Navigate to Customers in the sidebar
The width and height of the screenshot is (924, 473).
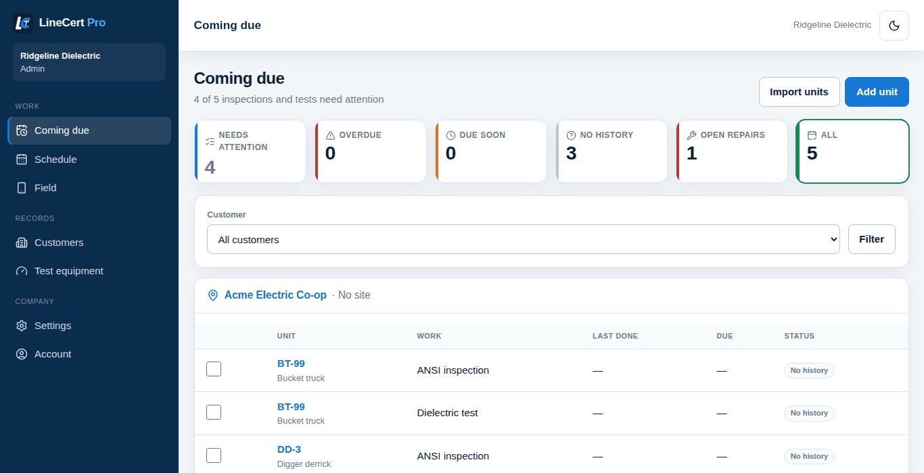pyautogui.click(x=89, y=243)
